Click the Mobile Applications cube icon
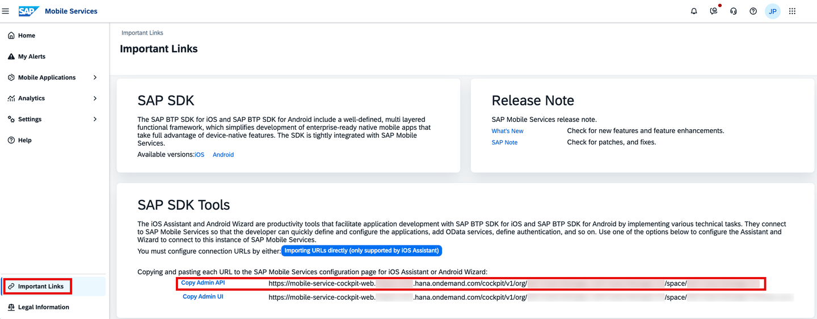Image resolution: width=817 pixels, height=319 pixels. [11, 77]
